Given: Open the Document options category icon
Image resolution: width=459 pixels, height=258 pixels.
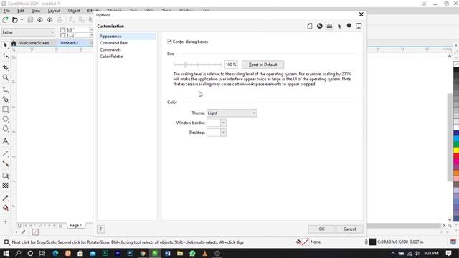Looking at the screenshot, I should point(310,26).
